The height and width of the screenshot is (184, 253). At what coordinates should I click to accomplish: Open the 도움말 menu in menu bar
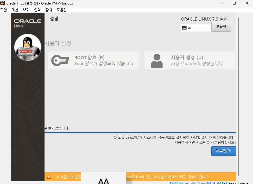(x=62, y=10)
